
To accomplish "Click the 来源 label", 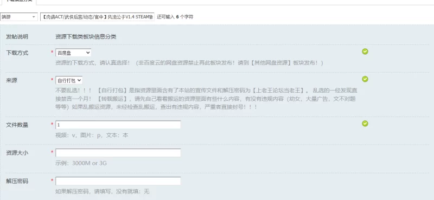I will [x=11, y=81].
